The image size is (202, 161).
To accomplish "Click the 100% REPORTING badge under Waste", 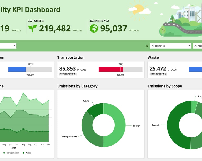I will coord(158,74).
